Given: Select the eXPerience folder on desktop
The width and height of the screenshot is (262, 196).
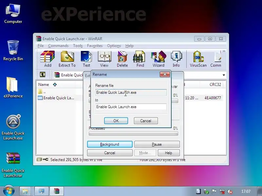Looking at the screenshot, I should 13,88.
